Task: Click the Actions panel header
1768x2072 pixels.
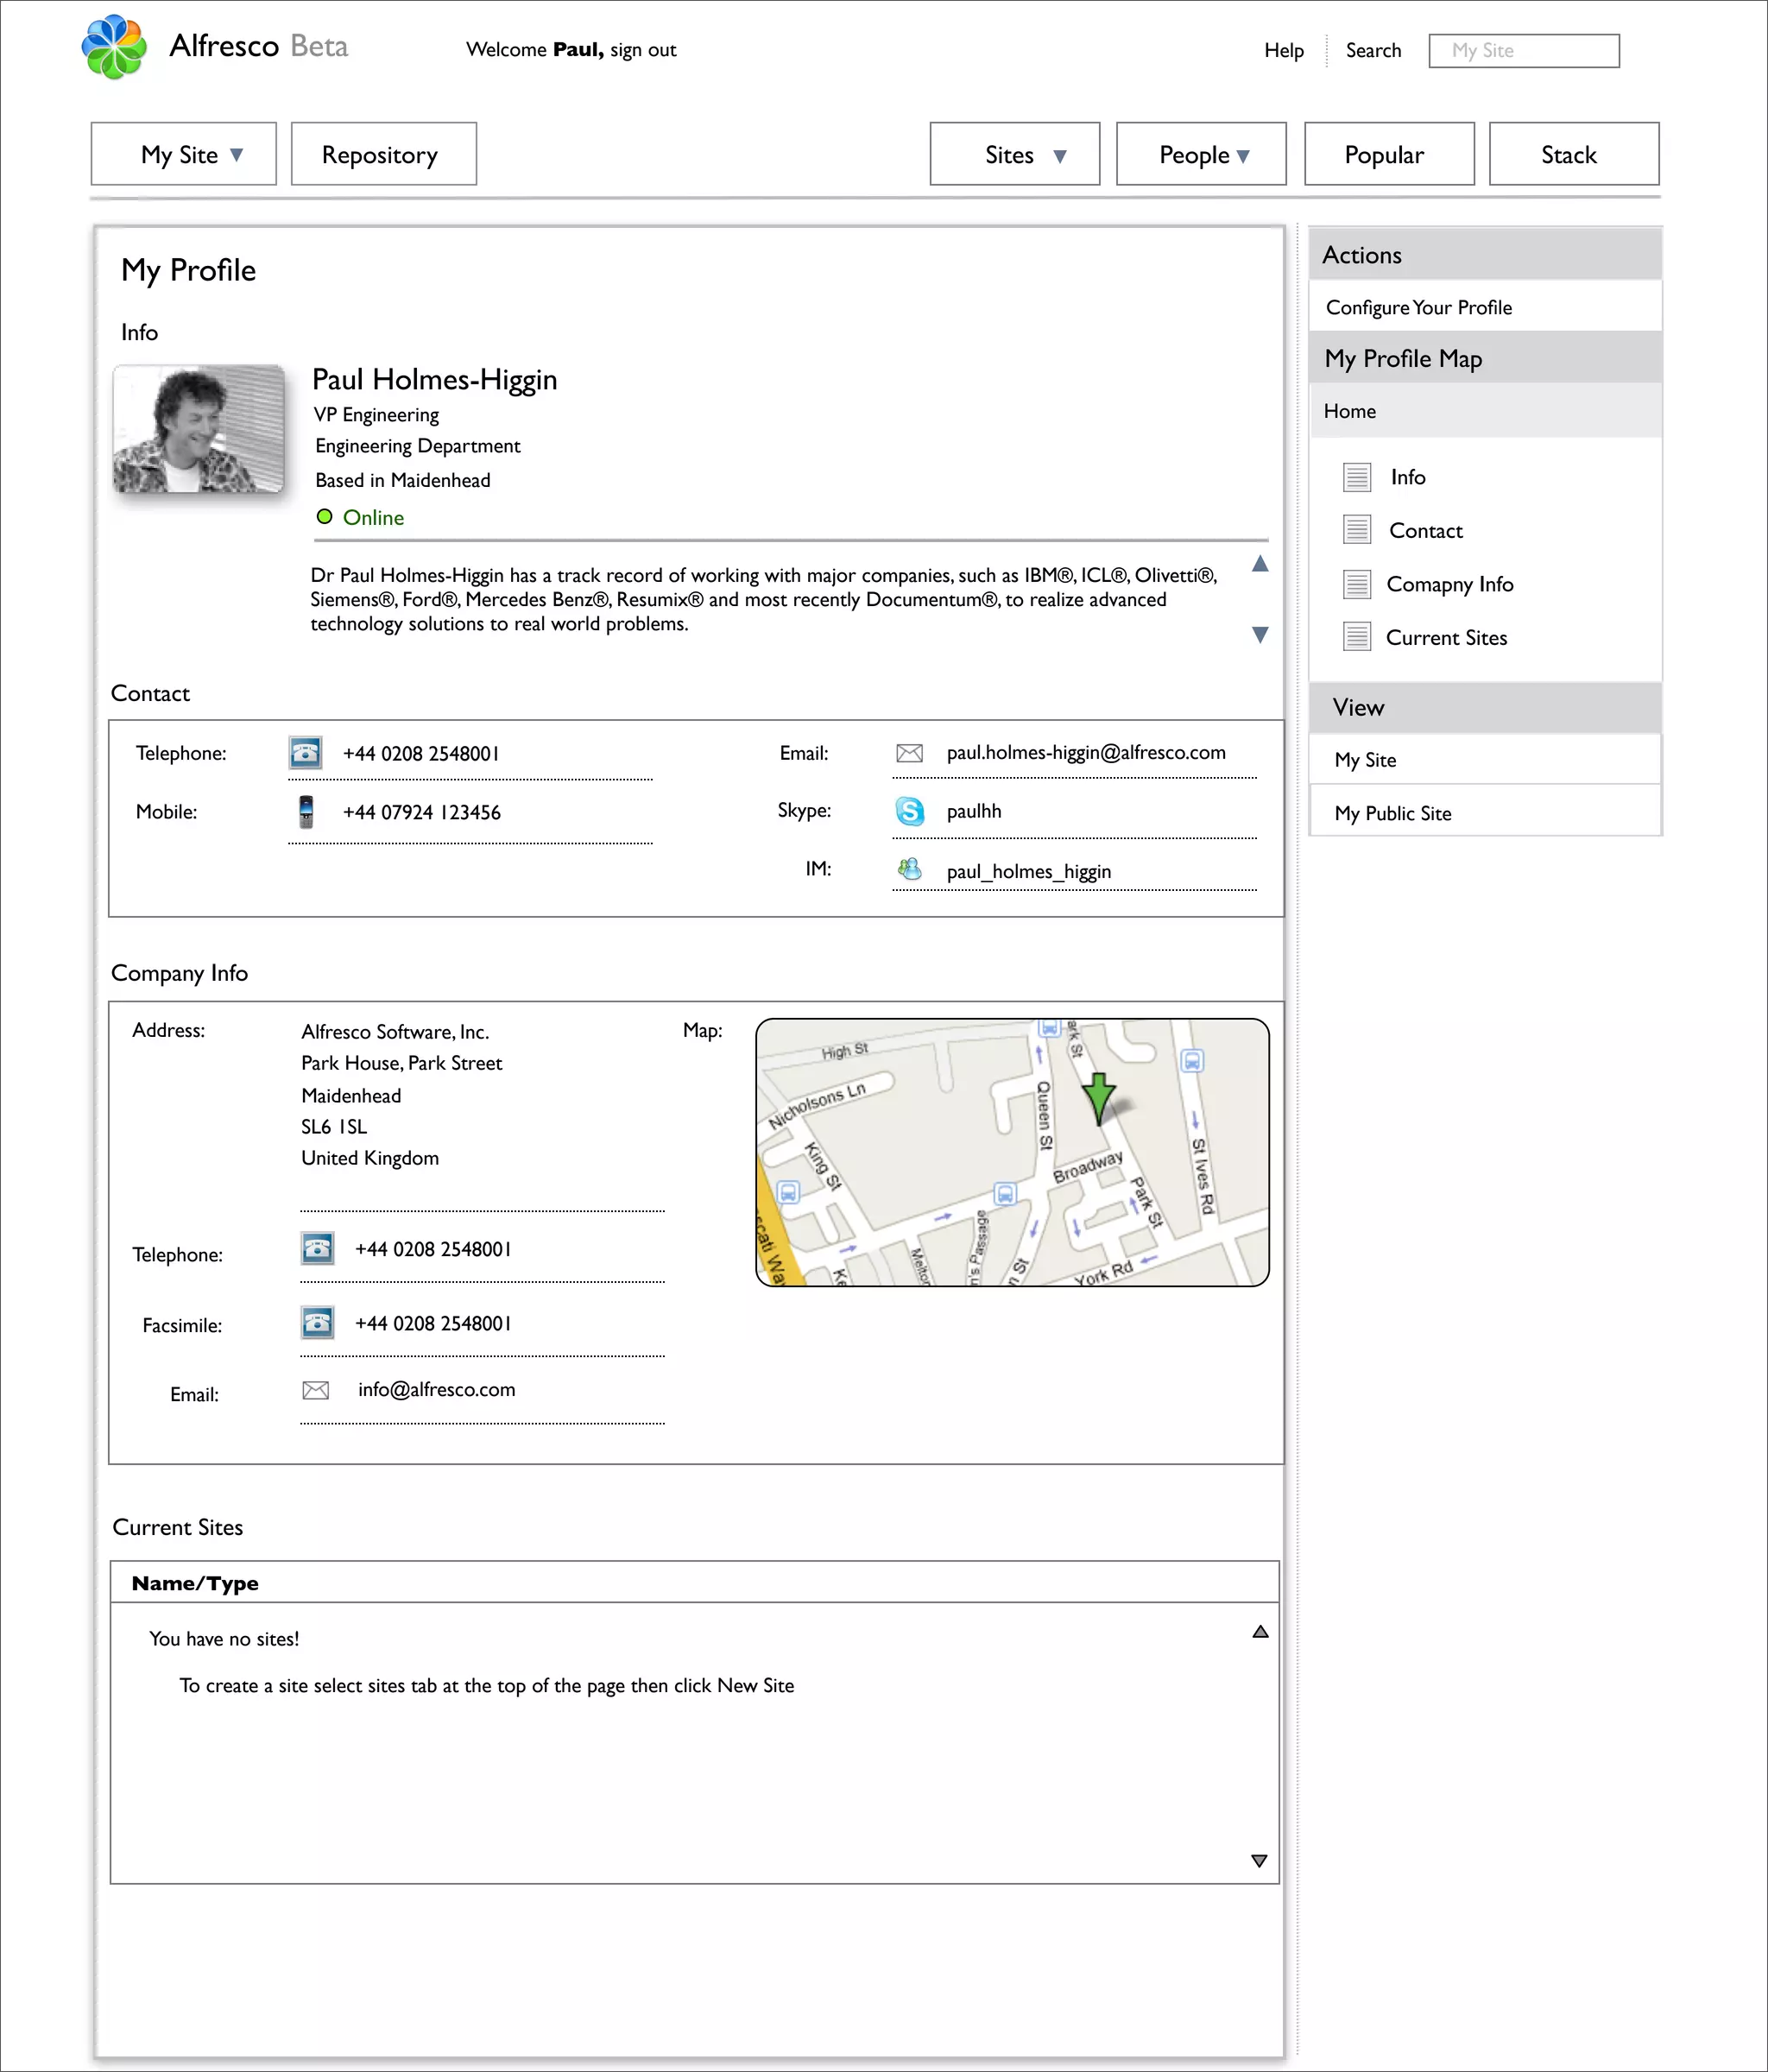Action: click(1485, 254)
